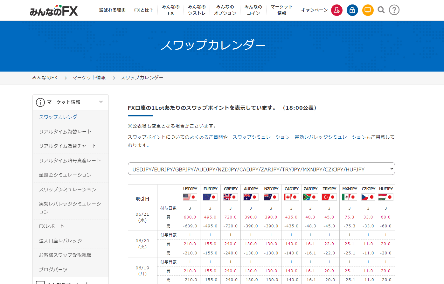
Task: Open the スワップシミュレーション inline link
Action: point(261,137)
